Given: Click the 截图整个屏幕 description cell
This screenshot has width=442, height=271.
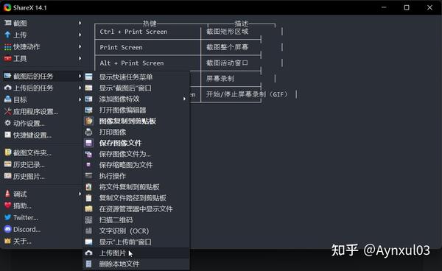Looking at the screenshot, I should [x=231, y=47].
